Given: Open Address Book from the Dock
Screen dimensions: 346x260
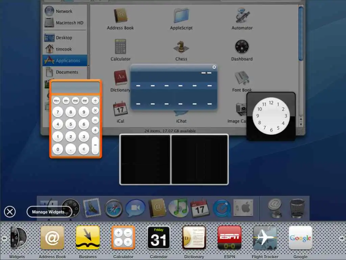Looking at the screenshot, I should click(x=157, y=208).
